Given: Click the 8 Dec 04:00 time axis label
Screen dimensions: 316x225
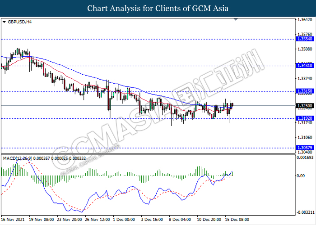Looking at the screenshot, I should [x=180, y=220].
